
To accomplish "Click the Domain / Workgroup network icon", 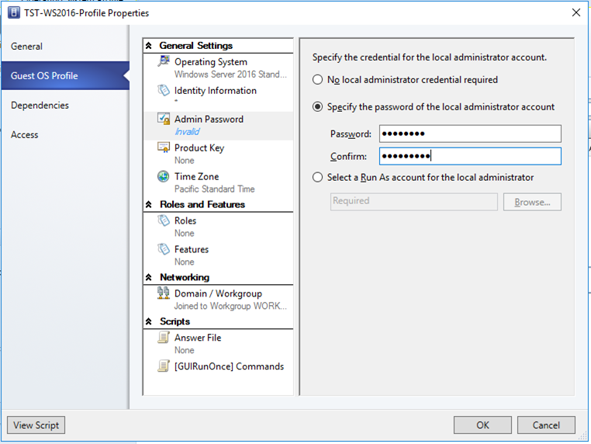I will coord(164,293).
